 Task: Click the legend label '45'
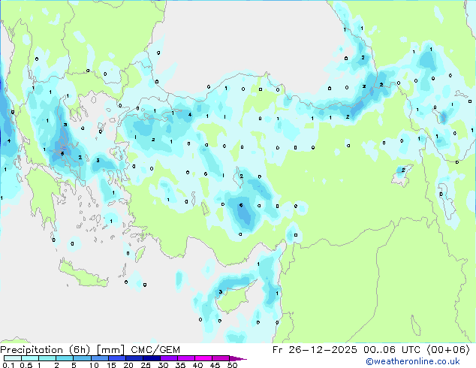215,365
